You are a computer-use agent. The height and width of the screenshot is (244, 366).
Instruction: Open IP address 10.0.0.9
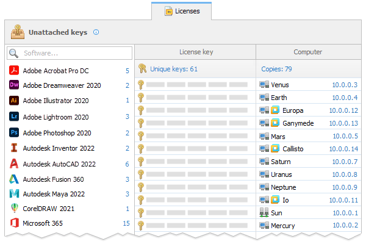tap(345, 187)
